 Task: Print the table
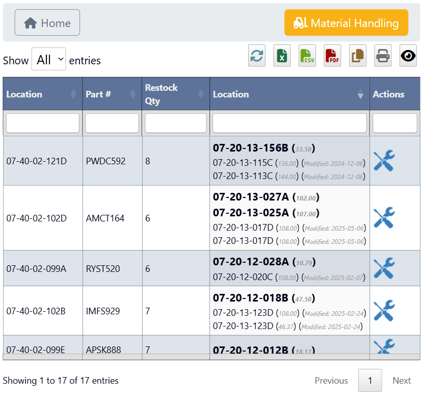(x=383, y=56)
